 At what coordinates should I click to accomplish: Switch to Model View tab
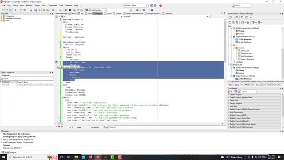[250, 85]
